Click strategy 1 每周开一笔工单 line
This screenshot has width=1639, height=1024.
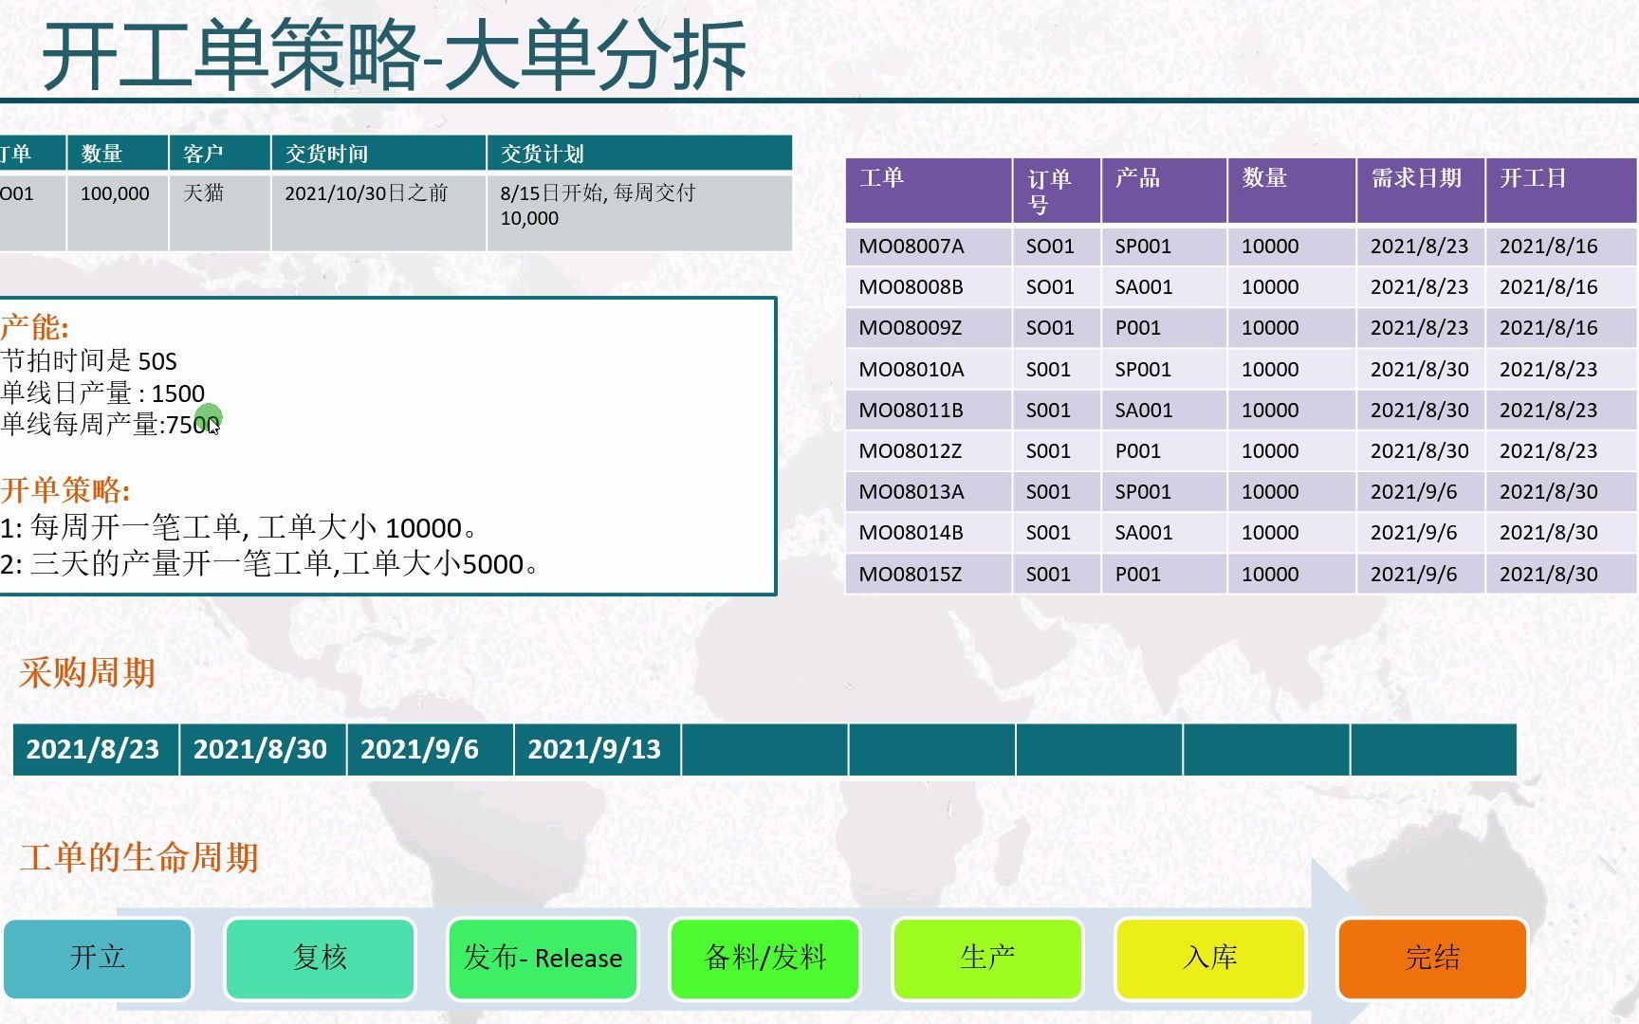[x=239, y=527]
